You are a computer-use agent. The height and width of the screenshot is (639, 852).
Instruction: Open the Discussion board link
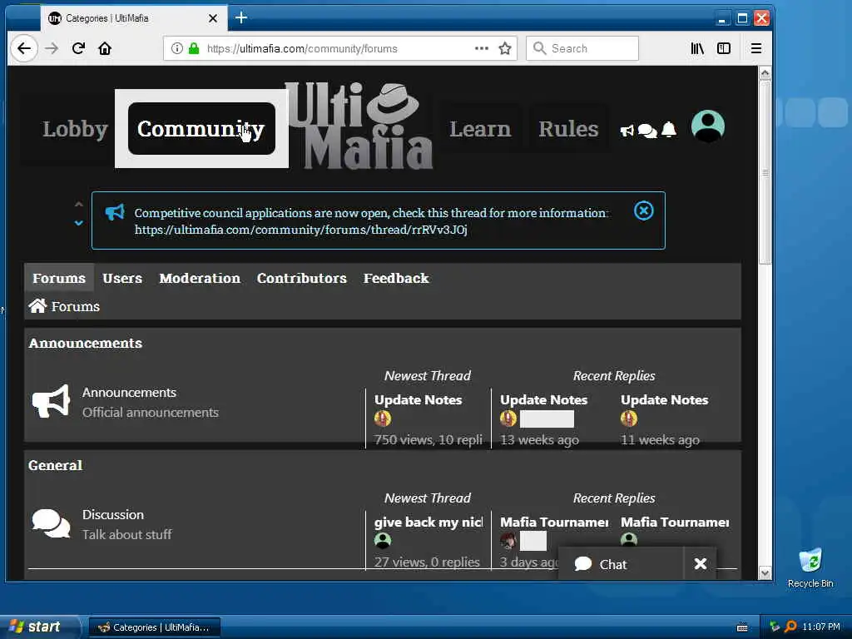coord(113,514)
